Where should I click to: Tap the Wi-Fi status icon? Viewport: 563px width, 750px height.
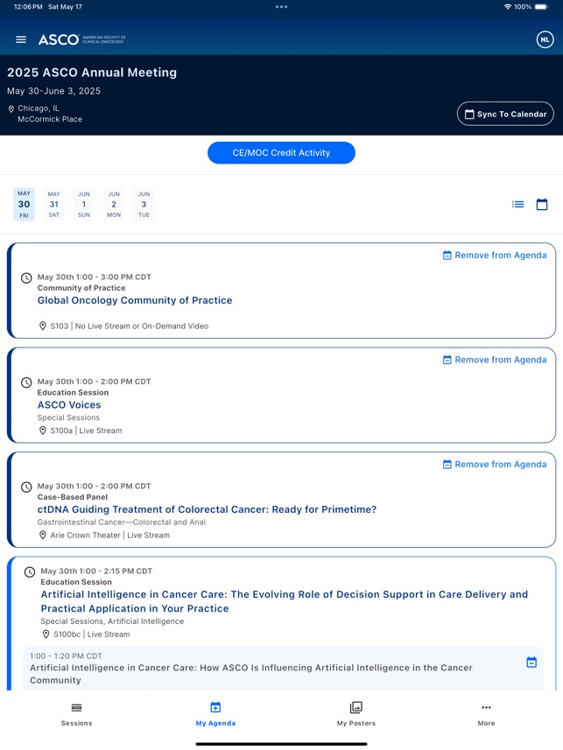(x=508, y=7)
